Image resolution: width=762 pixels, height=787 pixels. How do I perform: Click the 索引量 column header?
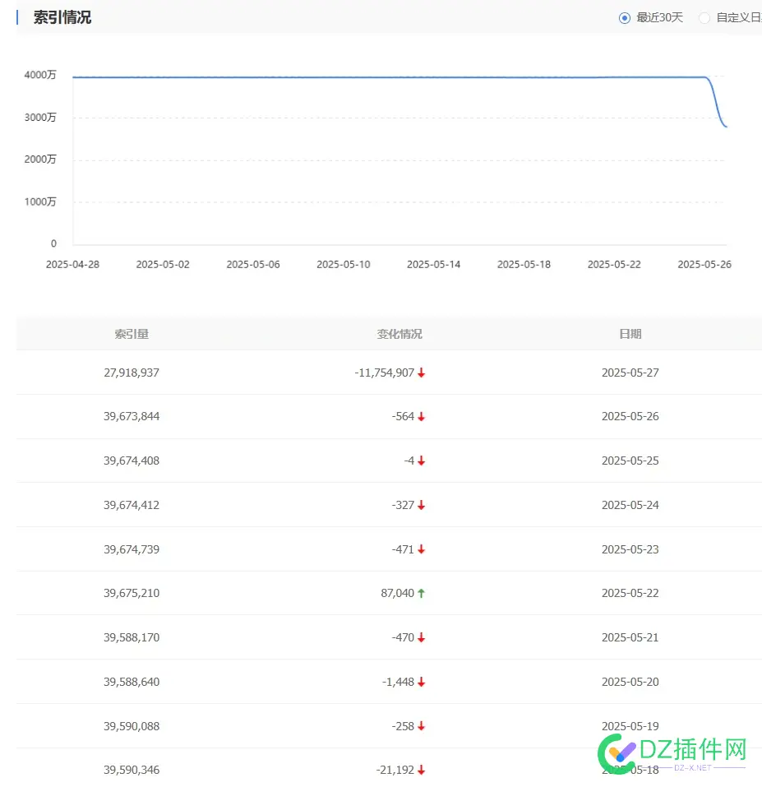[x=132, y=334]
